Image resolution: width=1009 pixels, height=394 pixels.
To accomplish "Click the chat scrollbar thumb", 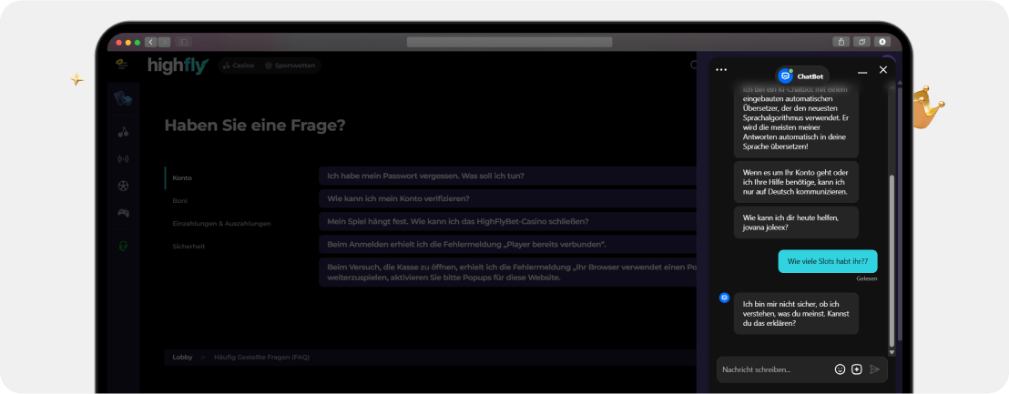I will click(x=892, y=260).
